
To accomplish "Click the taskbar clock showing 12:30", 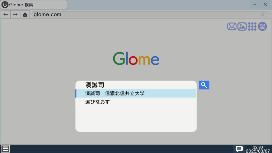I will [258, 149].
